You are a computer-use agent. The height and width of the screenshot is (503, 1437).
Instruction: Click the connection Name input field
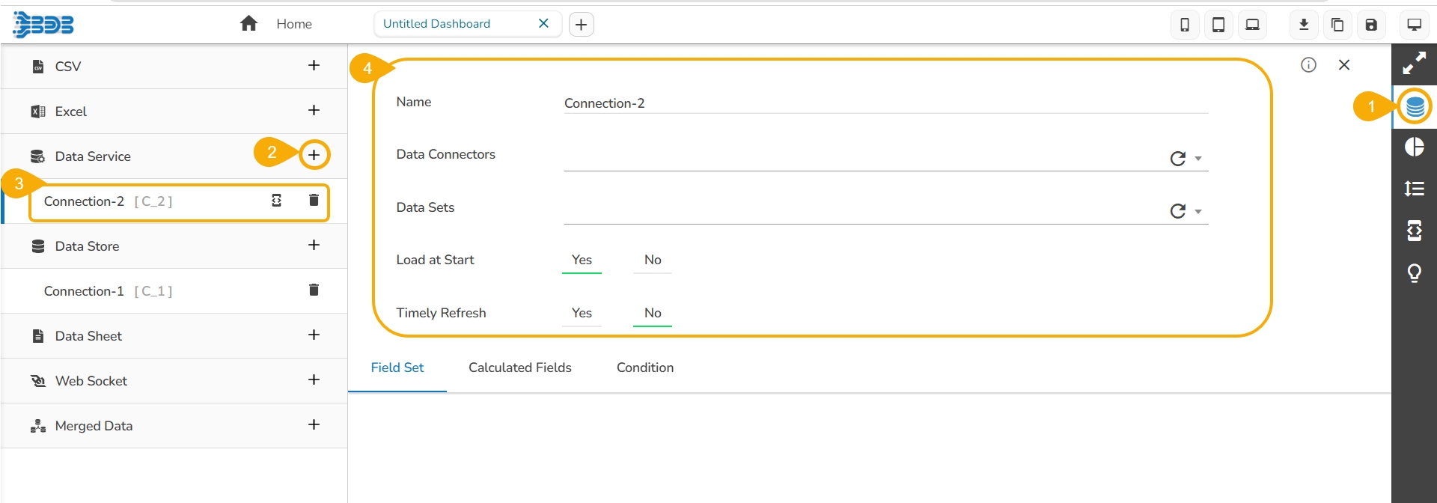coord(885,103)
